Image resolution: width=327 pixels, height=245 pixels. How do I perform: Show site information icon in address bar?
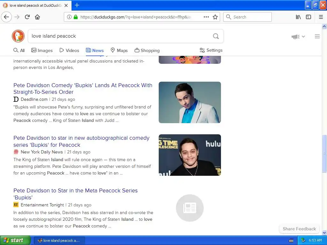pos(69,17)
